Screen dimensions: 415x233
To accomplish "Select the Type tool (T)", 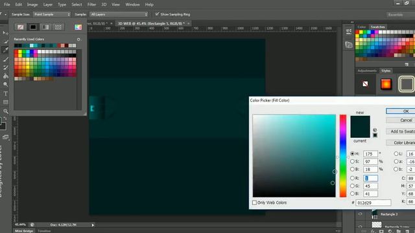I will pos(5,93).
